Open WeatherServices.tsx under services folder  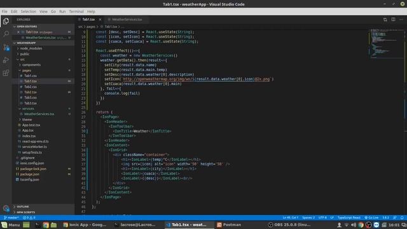39,114
